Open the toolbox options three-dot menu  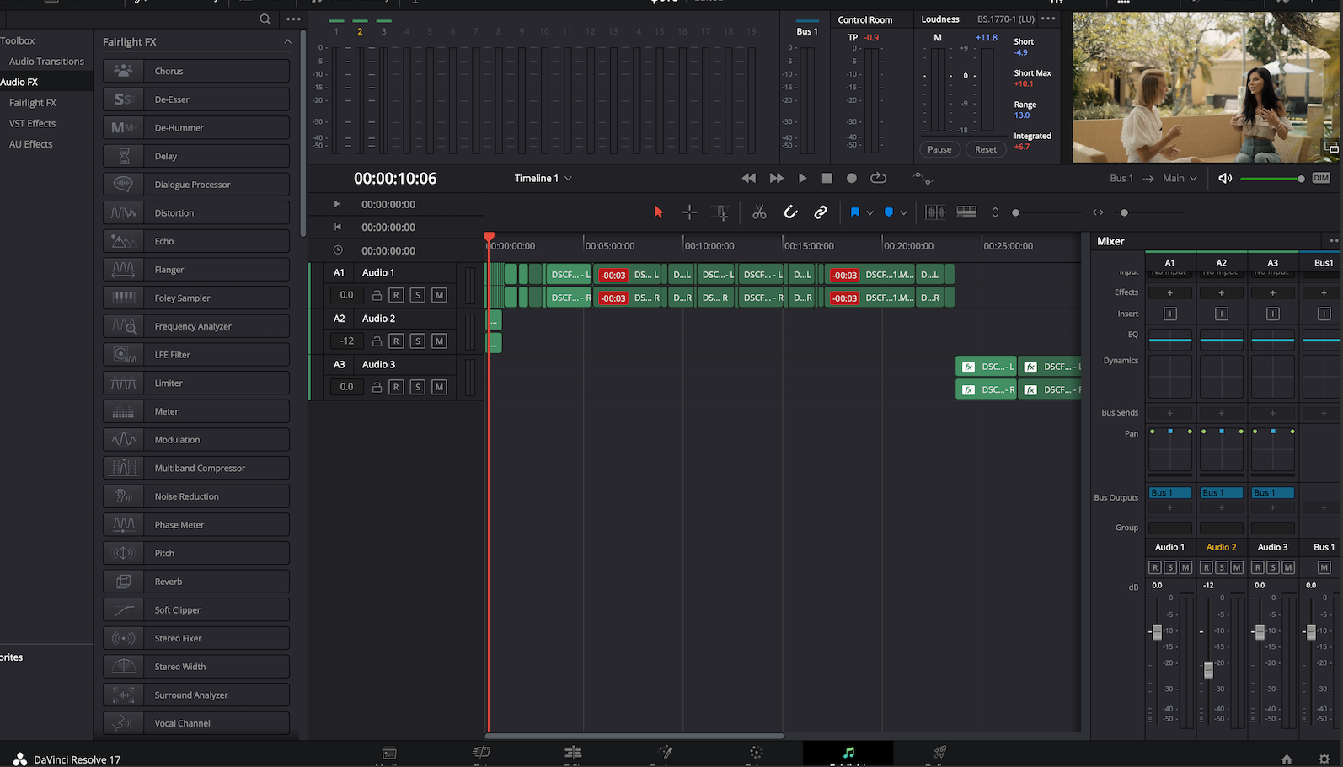[x=293, y=19]
